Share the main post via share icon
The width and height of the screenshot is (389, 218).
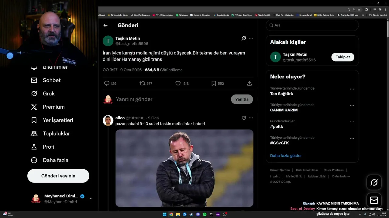249,83
